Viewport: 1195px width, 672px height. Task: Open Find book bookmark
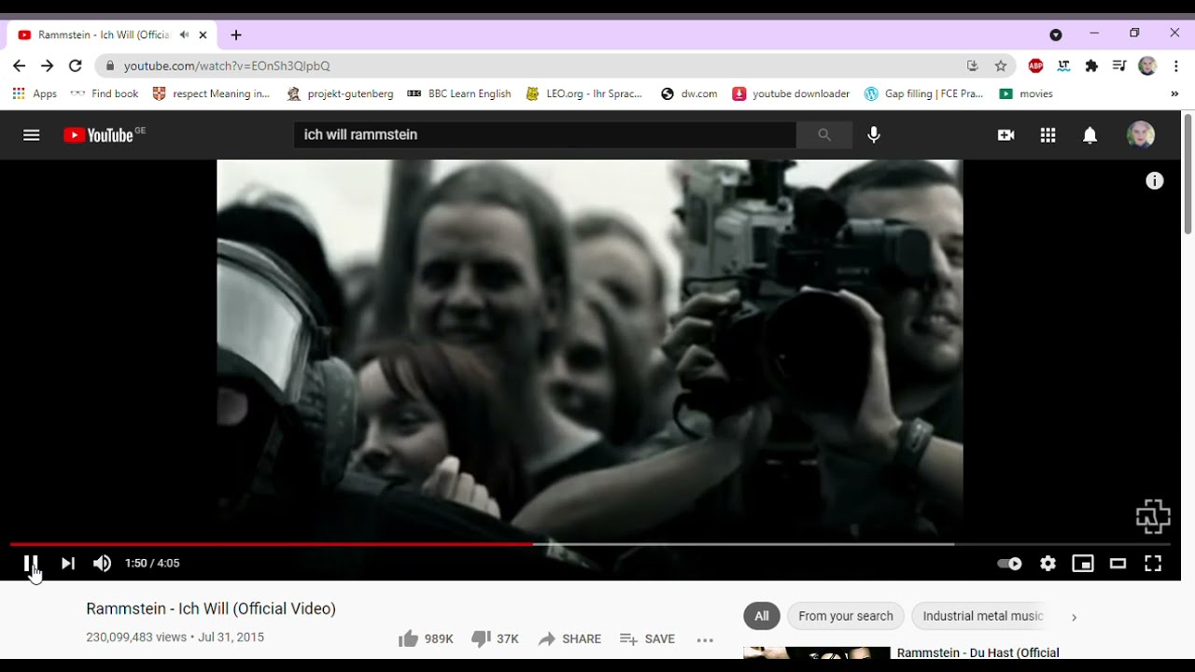(105, 93)
